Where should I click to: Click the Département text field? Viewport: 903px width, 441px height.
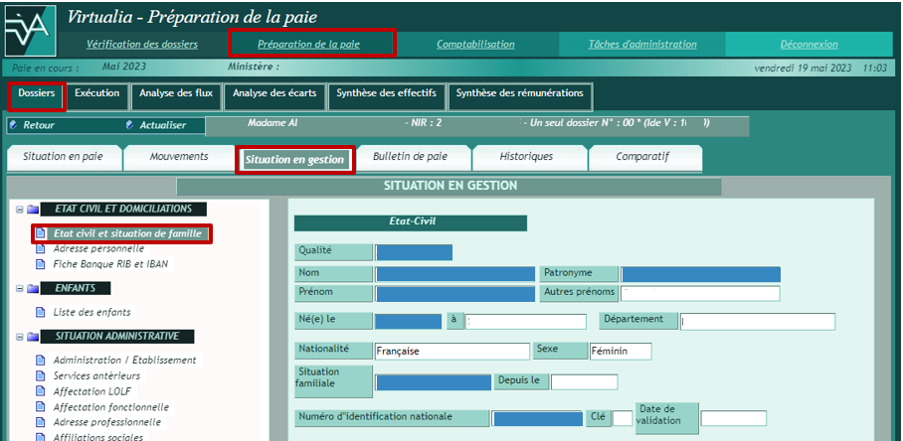click(758, 321)
